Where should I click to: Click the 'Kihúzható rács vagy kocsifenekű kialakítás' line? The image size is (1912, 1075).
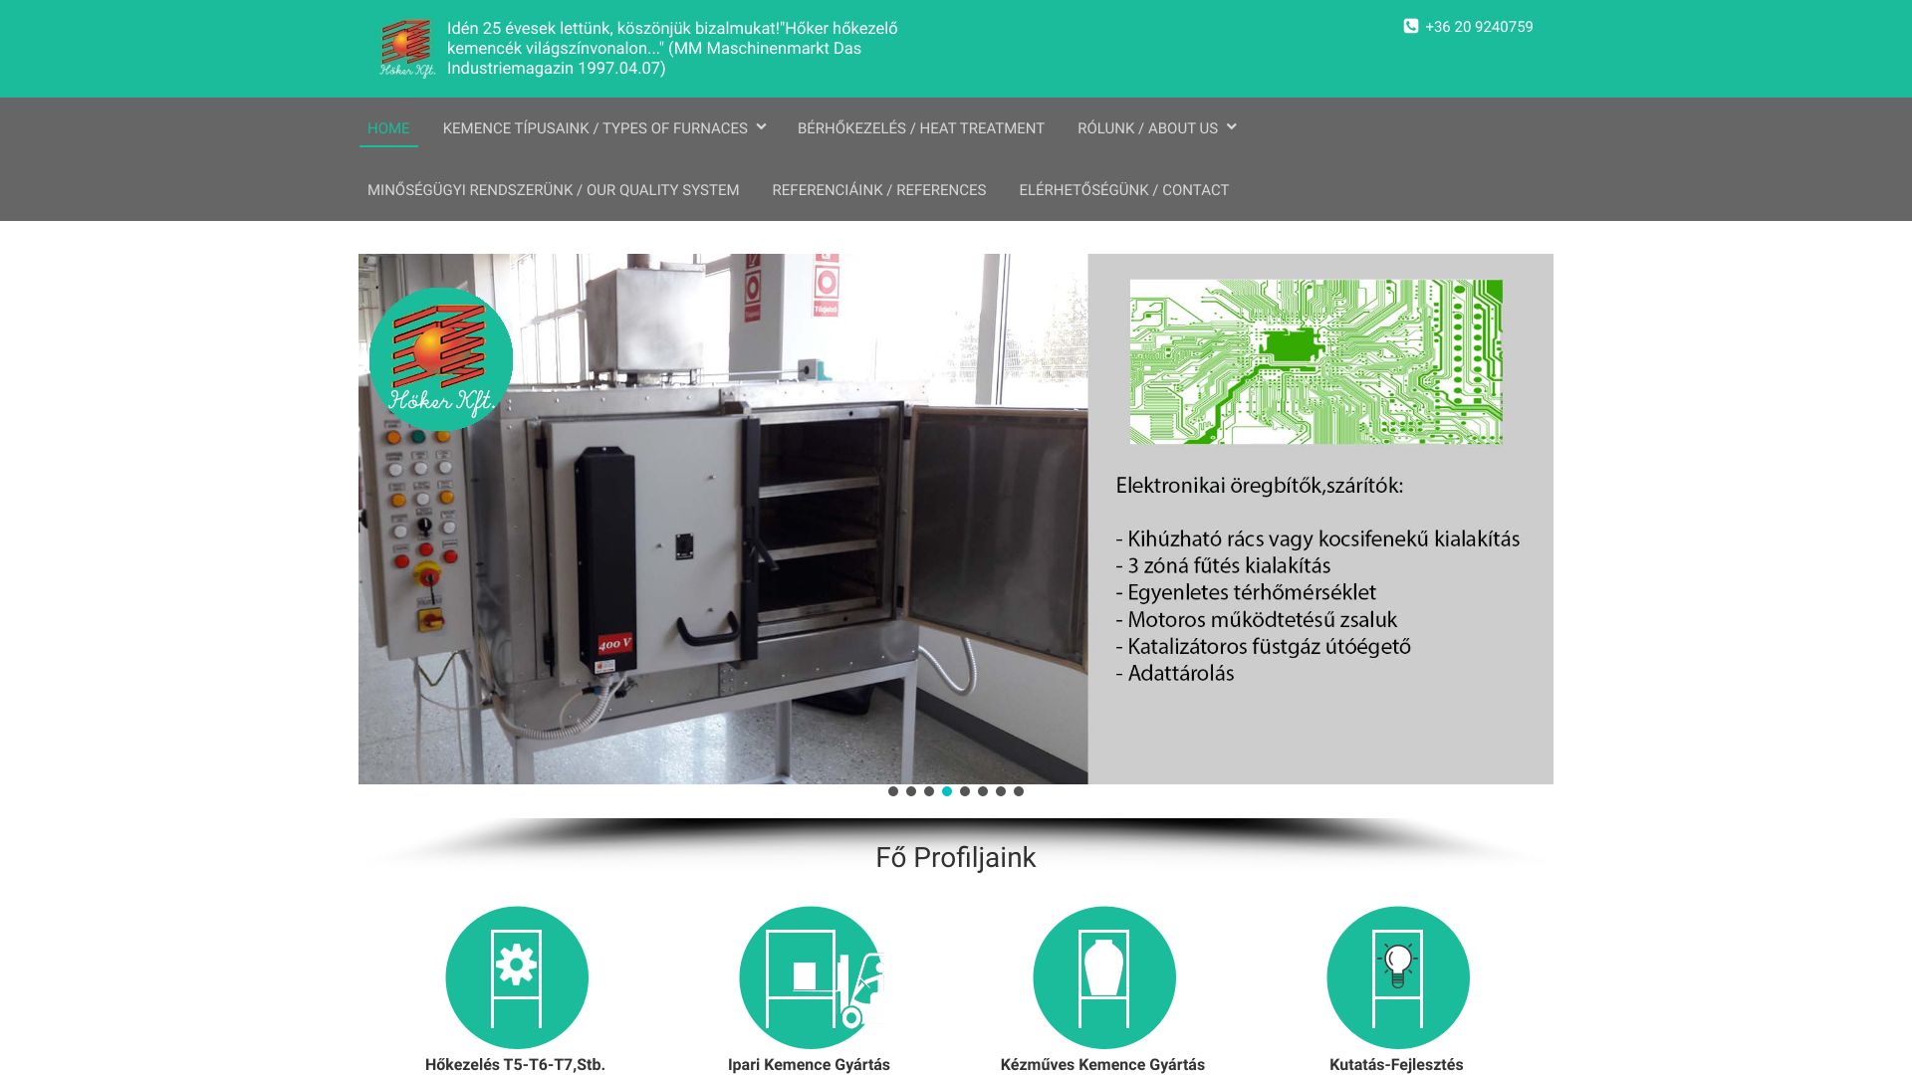(1318, 539)
